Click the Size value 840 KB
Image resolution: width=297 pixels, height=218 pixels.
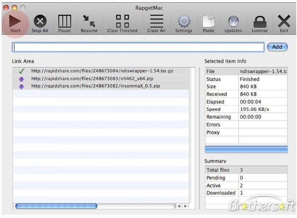coord(248,86)
